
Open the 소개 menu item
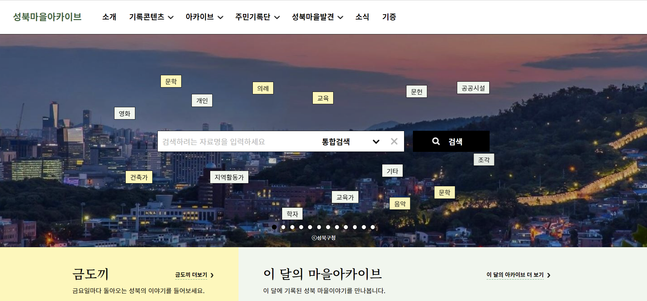(x=109, y=17)
